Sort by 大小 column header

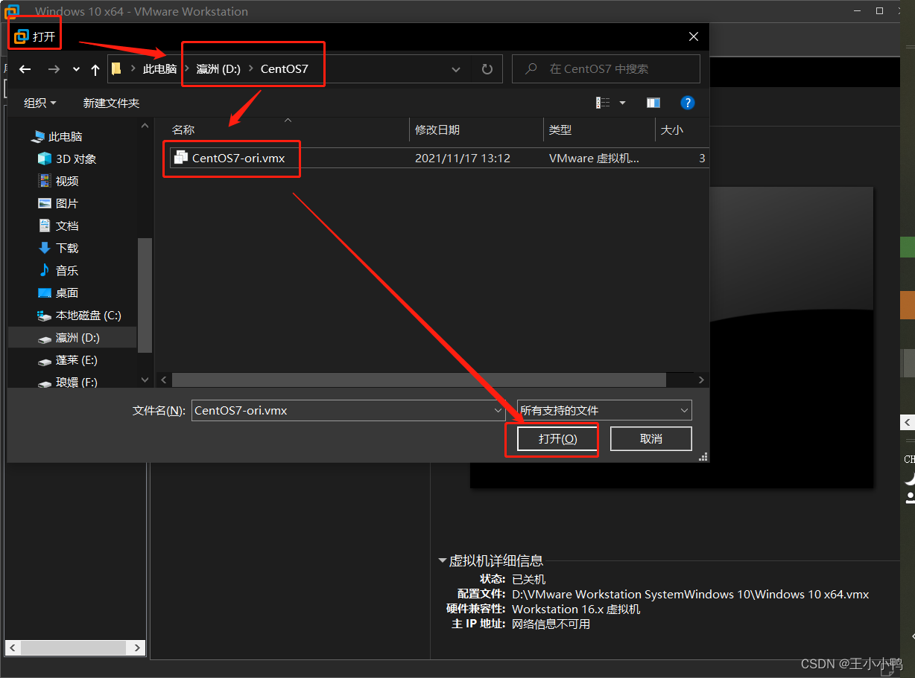[x=671, y=129]
